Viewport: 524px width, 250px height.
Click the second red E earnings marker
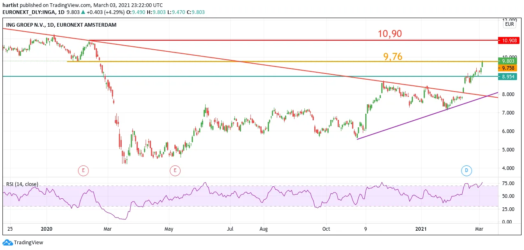(175, 170)
